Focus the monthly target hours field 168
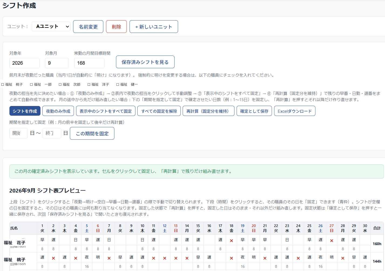Image resolution: width=385 pixels, height=271 pixels. tap(89, 63)
